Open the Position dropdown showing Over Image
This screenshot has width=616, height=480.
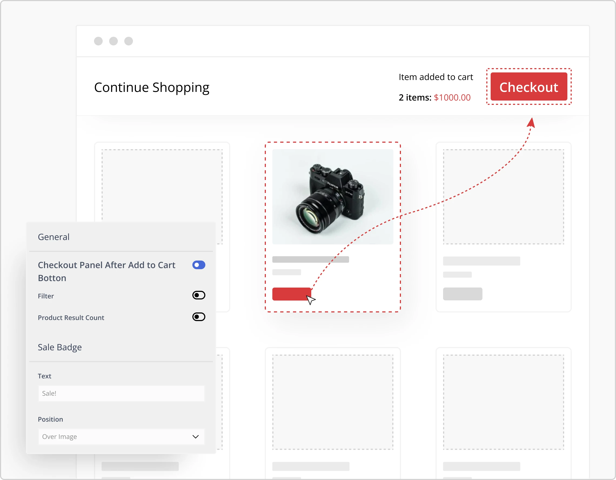[x=121, y=436]
